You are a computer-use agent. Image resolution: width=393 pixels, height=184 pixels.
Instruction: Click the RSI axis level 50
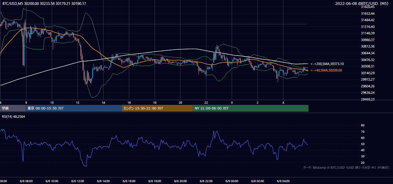point(363,144)
